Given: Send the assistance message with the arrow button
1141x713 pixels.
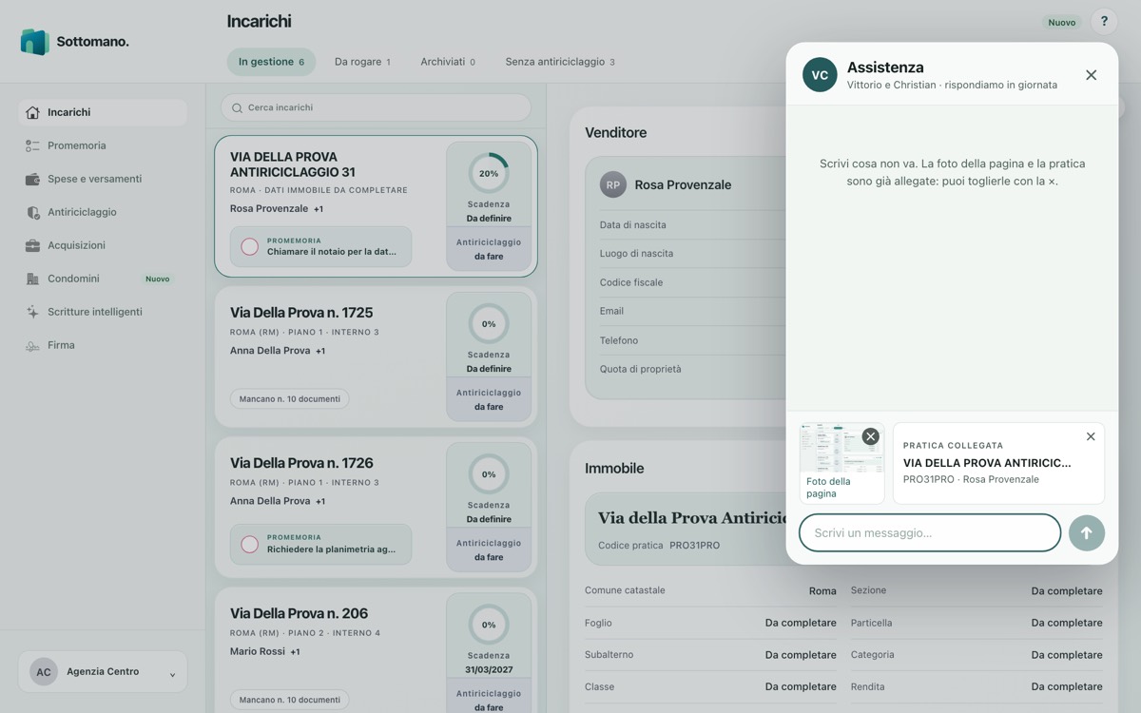Looking at the screenshot, I should tap(1086, 533).
